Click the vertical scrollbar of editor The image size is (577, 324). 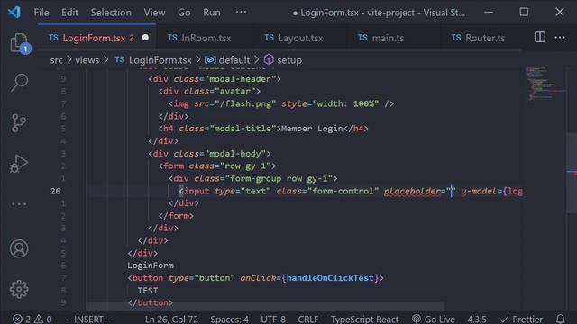572,173
